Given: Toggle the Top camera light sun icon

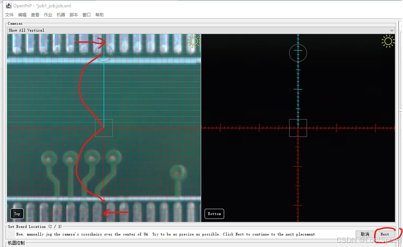Looking at the screenshot, I should coord(194,41).
